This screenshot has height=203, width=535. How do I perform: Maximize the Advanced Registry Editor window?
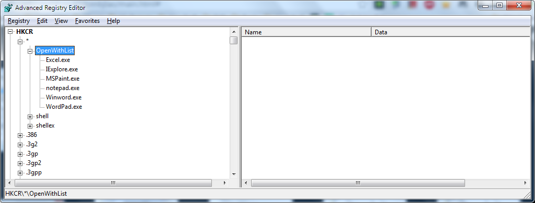pyautogui.click(x=499, y=5)
